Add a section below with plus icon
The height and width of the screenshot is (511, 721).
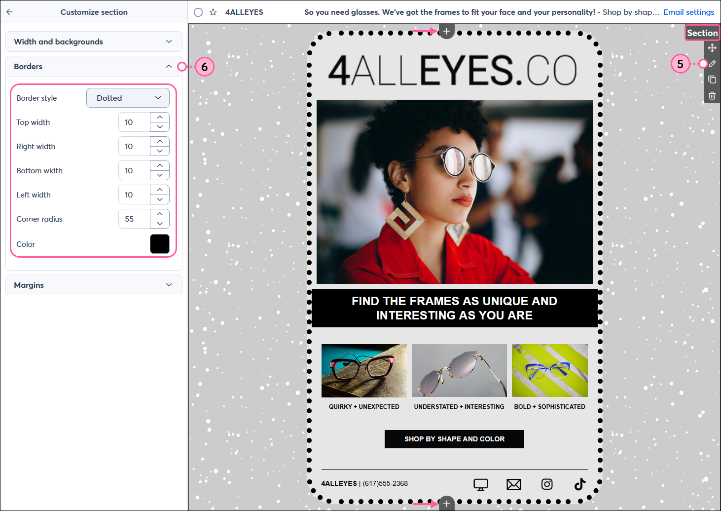coord(446,503)
